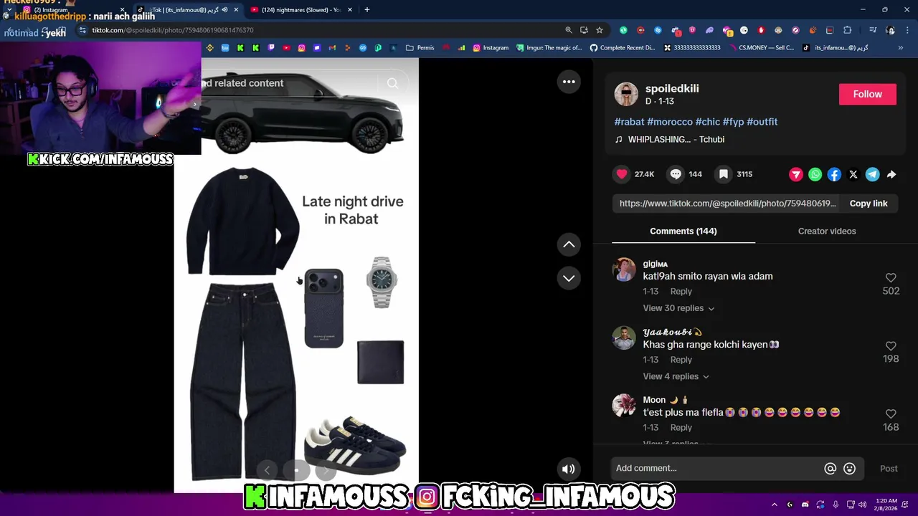Bookmark this page with star icon

click(600, 30)
